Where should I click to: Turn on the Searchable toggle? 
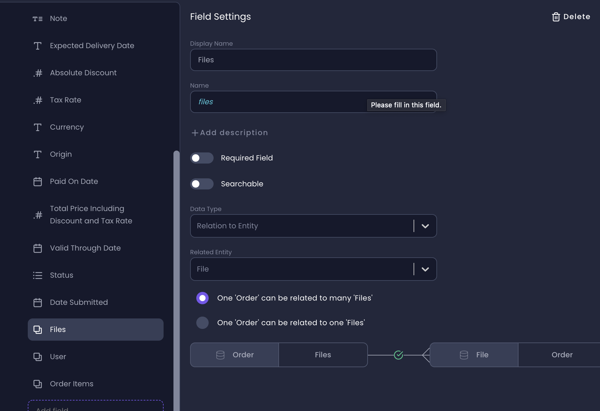[202, 184]
